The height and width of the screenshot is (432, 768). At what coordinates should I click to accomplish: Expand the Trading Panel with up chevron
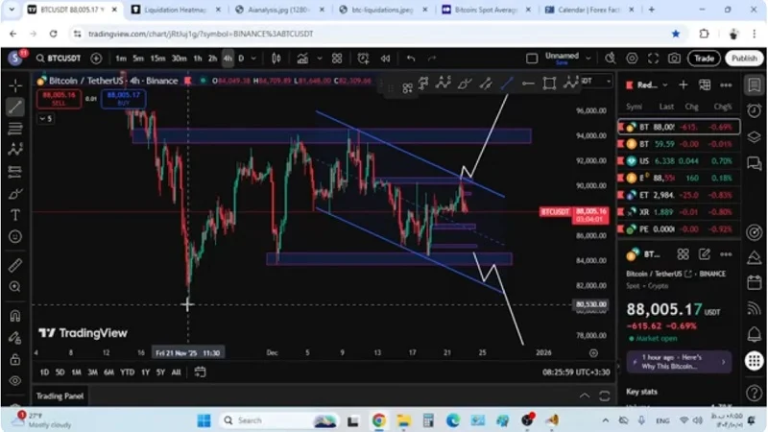585,396
